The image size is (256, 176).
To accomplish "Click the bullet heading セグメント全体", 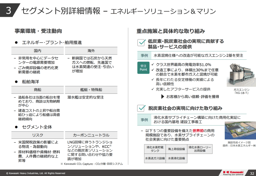I will point(37,127).
